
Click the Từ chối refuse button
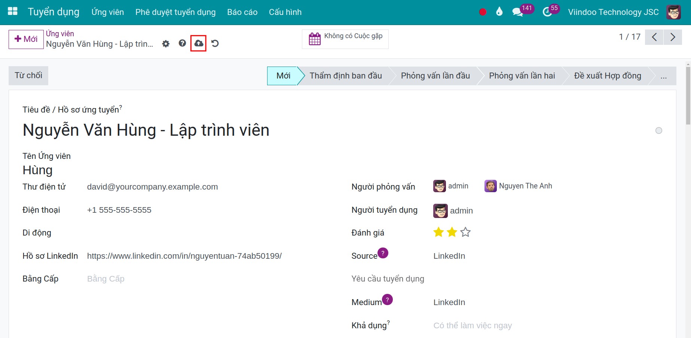click(x=28, y=76)
